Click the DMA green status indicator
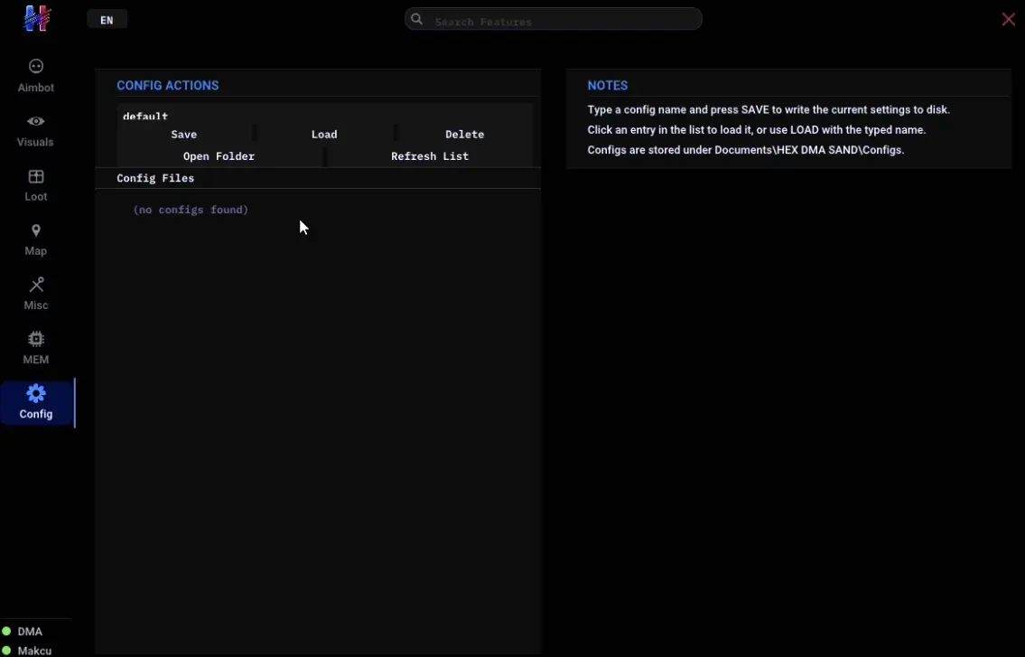This screenshot has width=1025, height=657. pos(6,632)
